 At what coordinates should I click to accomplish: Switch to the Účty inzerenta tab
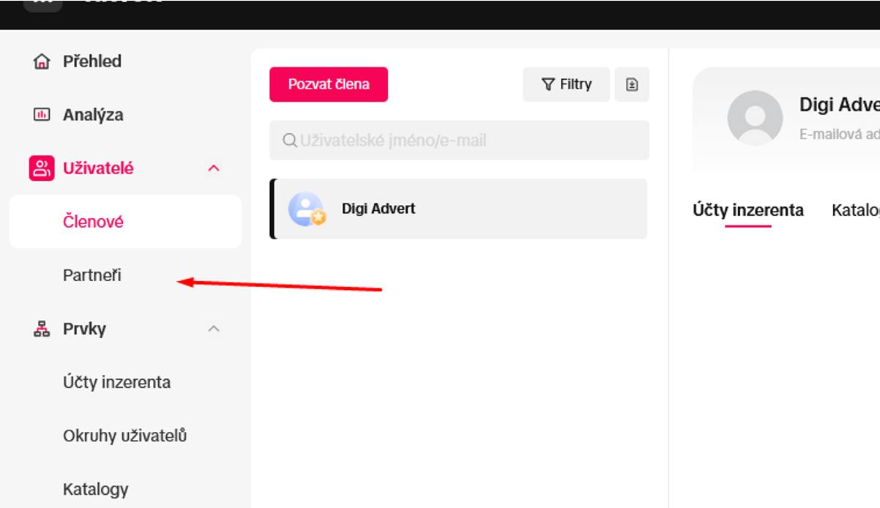(747, 211)
